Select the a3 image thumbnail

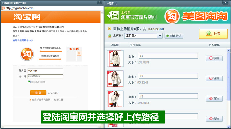pyautogui.click(x=115, y=99)
